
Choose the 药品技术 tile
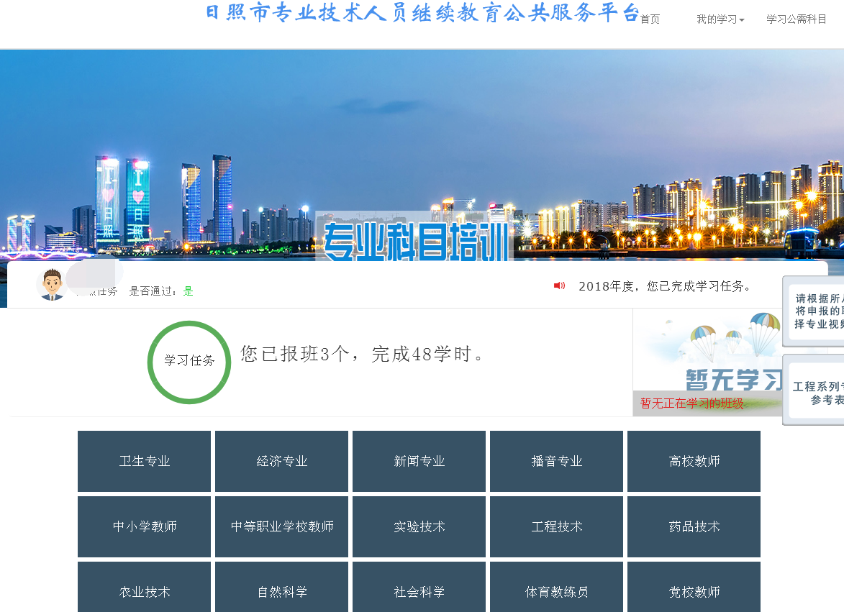694,527
